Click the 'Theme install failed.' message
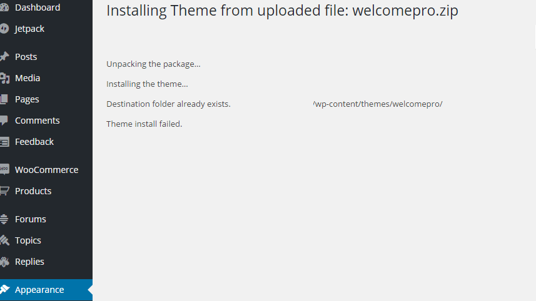Image resolution: width=536 pixels, height=301 pixels. pyautogui.click(x=144, y=124)
